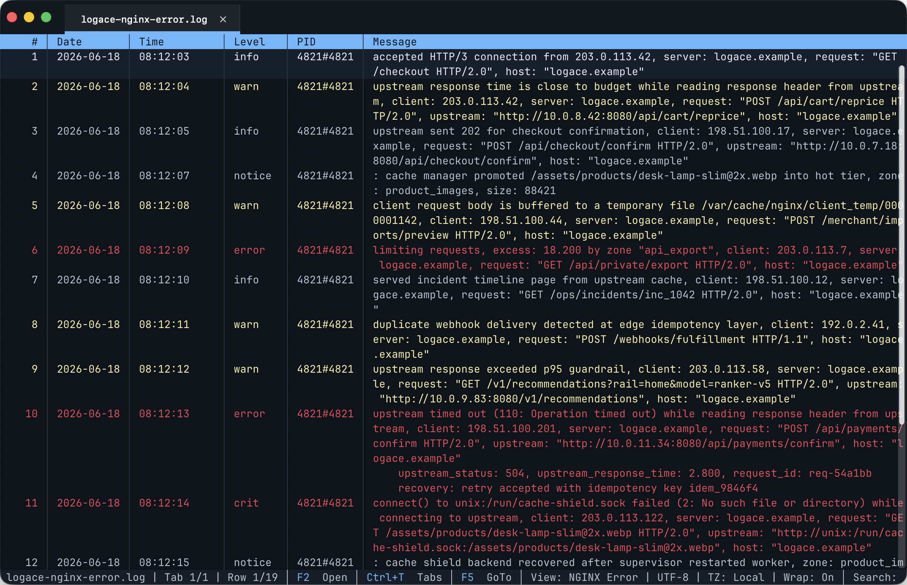Select the limiting requests error message
This screenshot has height=585, width=907.
[x=638, y=258]
